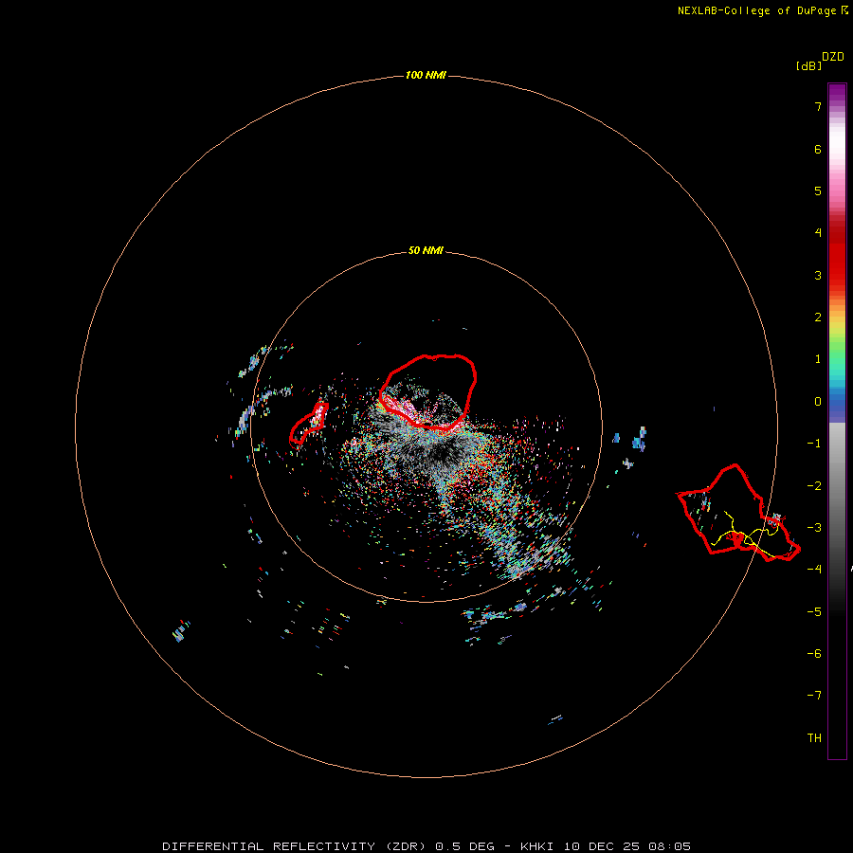Click the -7 value on color scale
The height and width of the screenshot is (853, 853).
point(814,696)
